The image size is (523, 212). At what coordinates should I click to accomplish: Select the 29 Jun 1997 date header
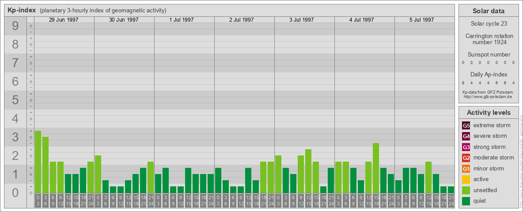click(x=64, y=20)
